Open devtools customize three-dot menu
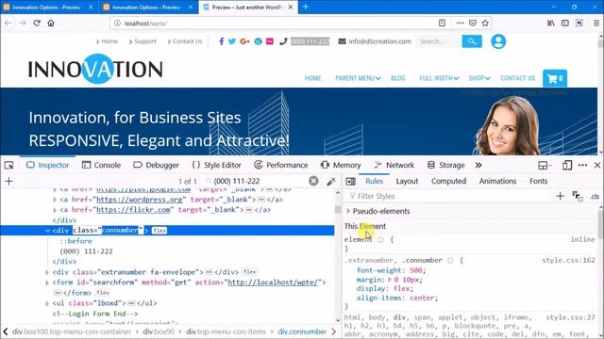604x339 pixels. (583, 166)
